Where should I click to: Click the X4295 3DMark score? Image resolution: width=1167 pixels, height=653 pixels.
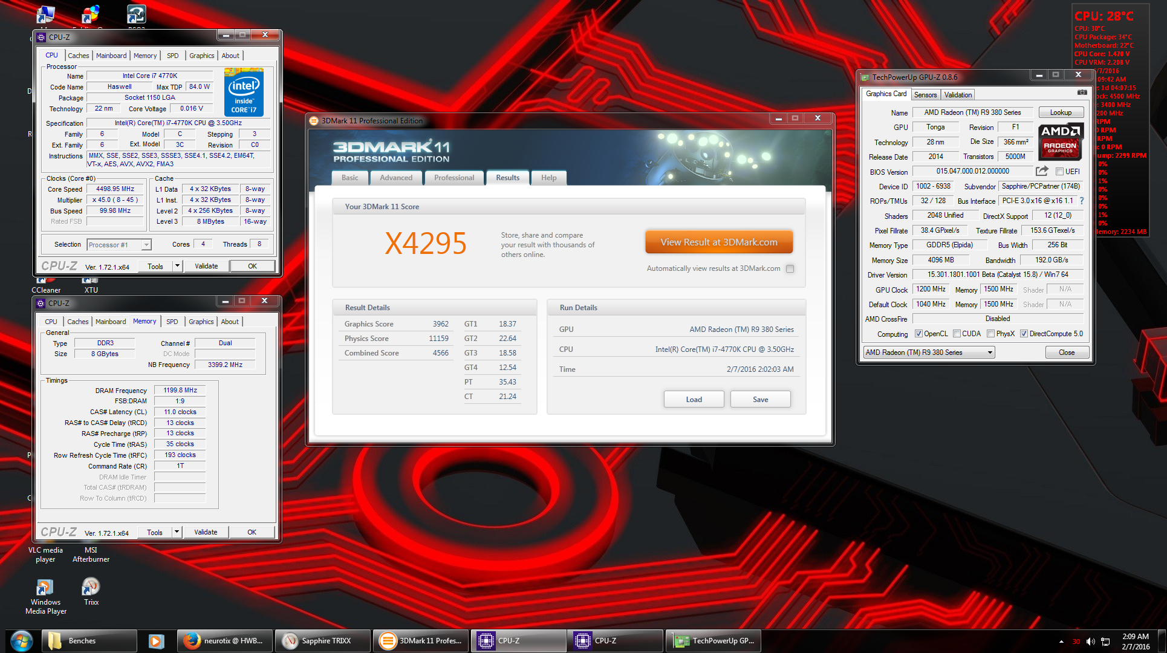(426, 244)
